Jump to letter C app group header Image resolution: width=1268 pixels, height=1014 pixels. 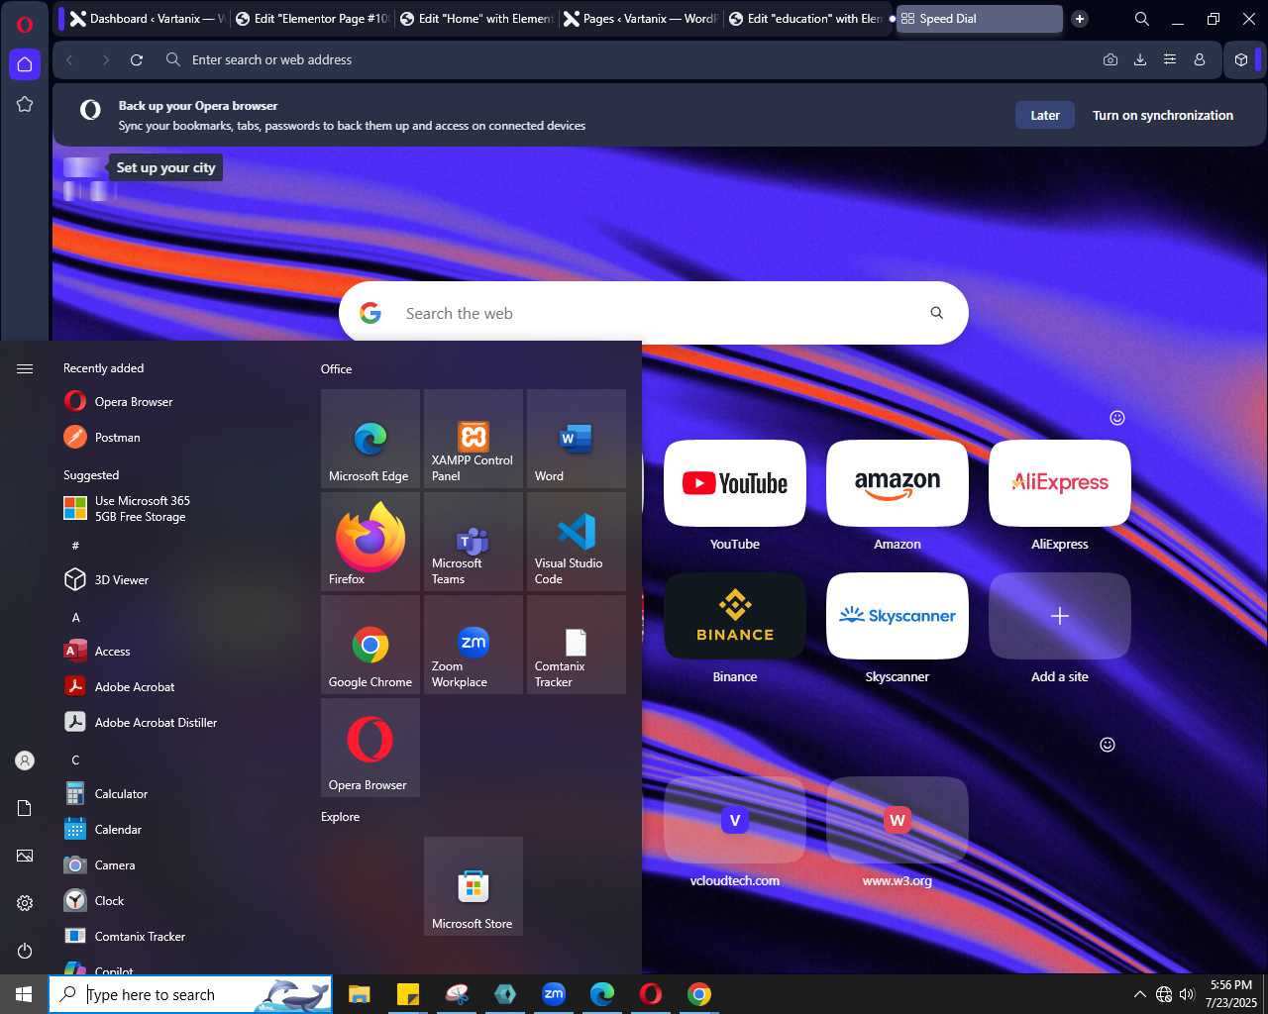coord(75,760)
